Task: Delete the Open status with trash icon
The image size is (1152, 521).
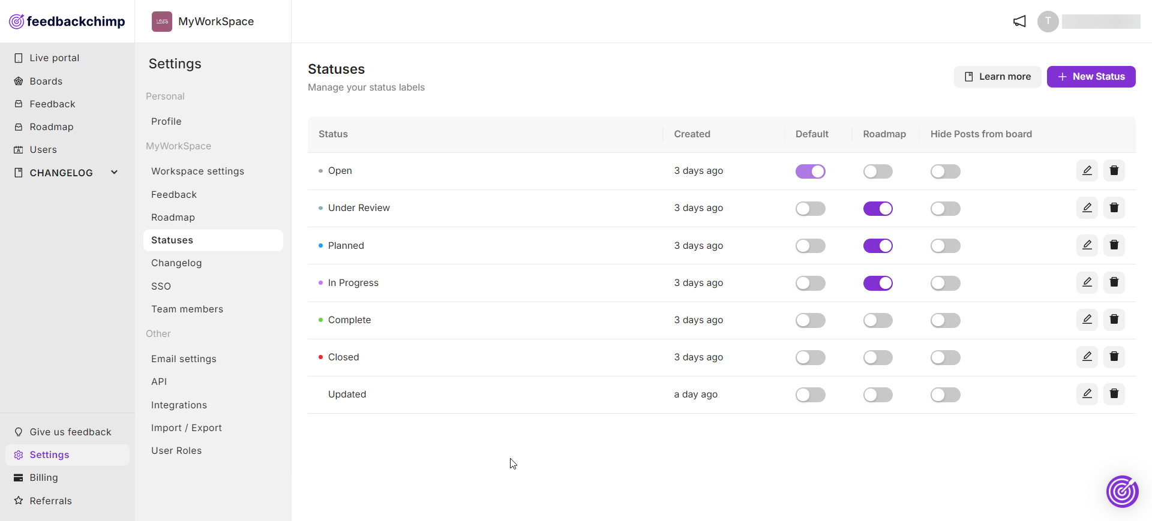Action: click(1114, 171)
